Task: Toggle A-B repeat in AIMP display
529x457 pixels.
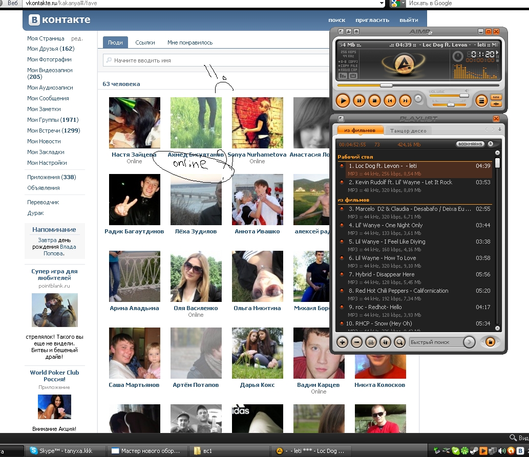Action: 348,62
